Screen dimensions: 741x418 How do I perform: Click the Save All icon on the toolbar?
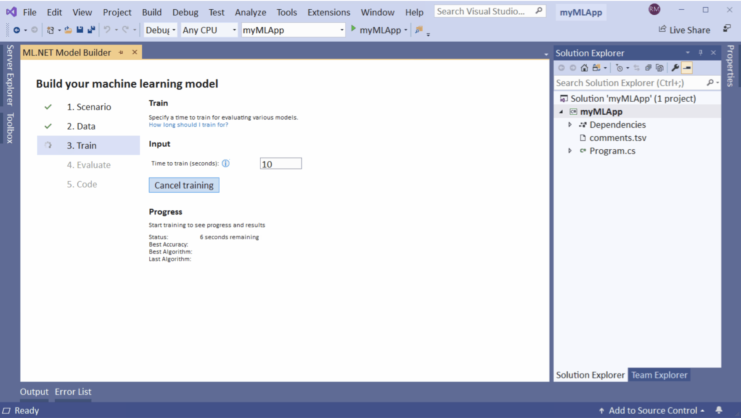pos(90,29)
